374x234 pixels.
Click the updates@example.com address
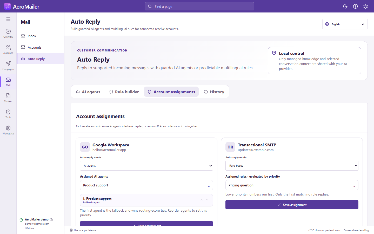click(x=256, y=150)
